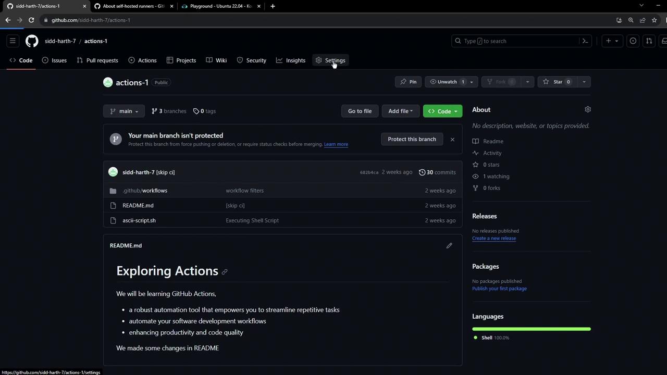View the 0 tags link
This screenshot has width=667, height=375.
(204, 111)
